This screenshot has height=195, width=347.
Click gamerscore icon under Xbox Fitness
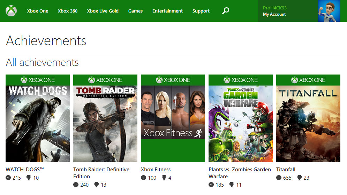pyautogui.click(x=144, y=178)
